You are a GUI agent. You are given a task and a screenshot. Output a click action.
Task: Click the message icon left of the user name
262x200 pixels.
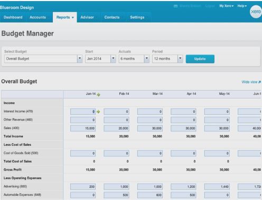(x=175, y=6)
